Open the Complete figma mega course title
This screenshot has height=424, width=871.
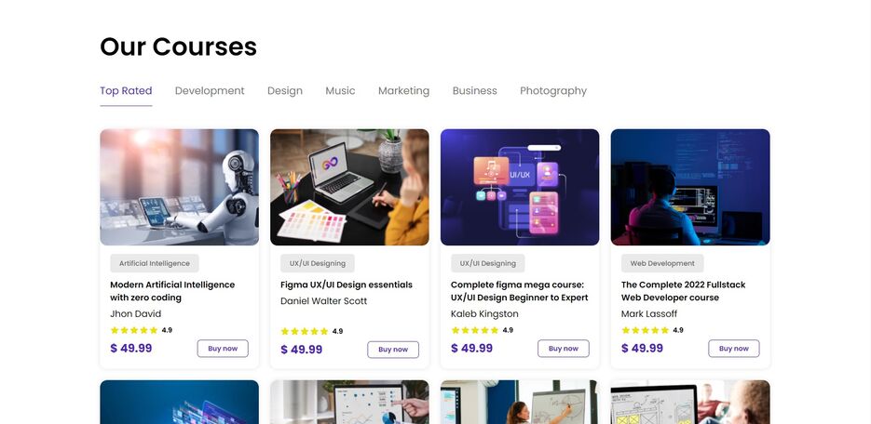pos(520,291)
